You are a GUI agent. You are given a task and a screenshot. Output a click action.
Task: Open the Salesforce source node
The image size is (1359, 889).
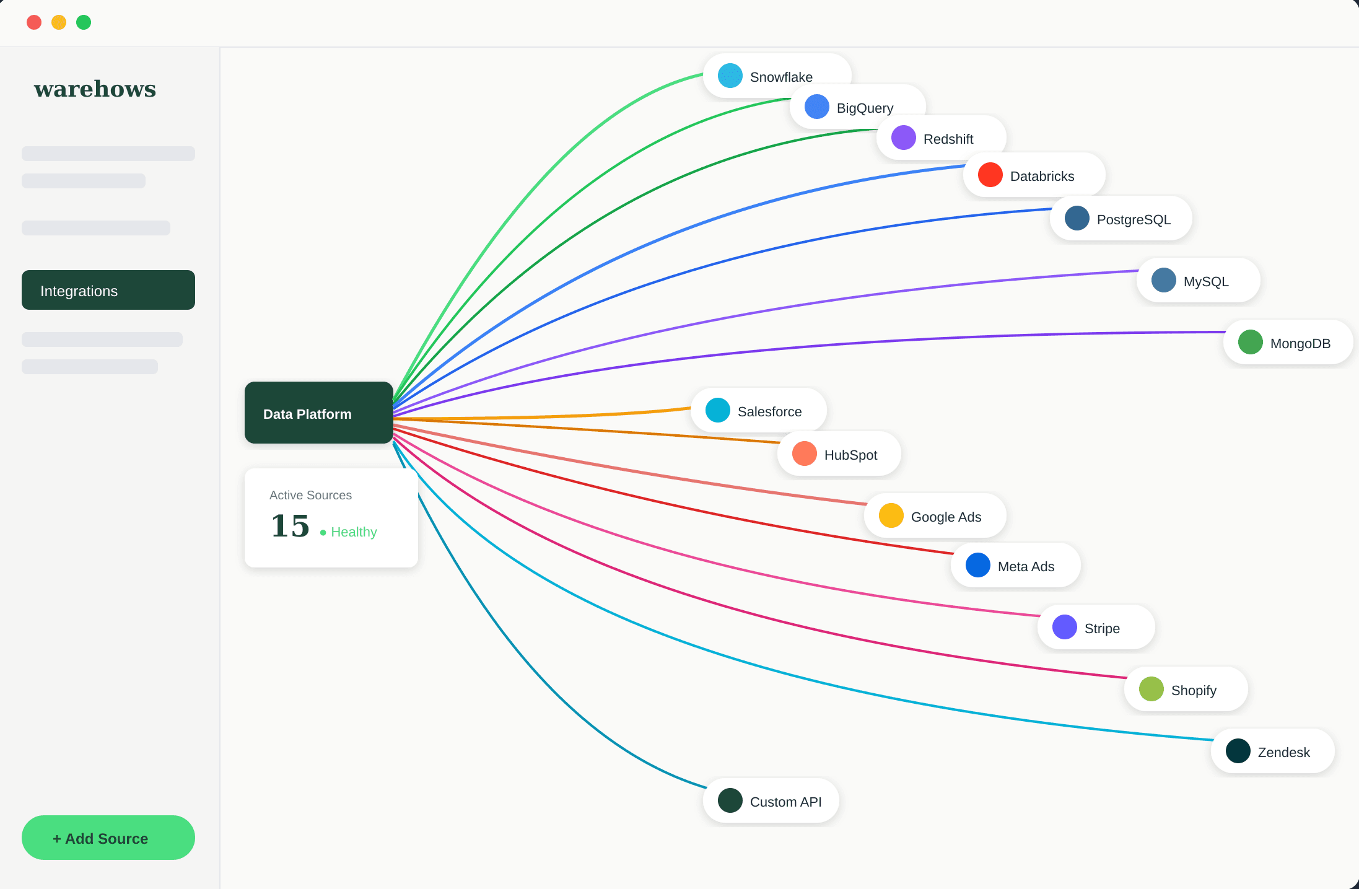(x=758, y=411)
